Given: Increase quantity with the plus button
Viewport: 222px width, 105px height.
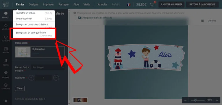Looking at the screenshot, I should [56, 78].
